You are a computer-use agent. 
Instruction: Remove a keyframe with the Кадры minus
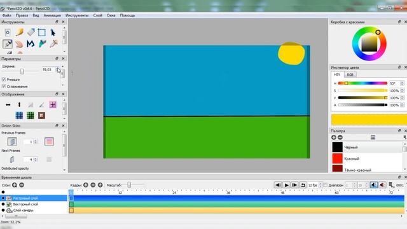pos(93,185)
